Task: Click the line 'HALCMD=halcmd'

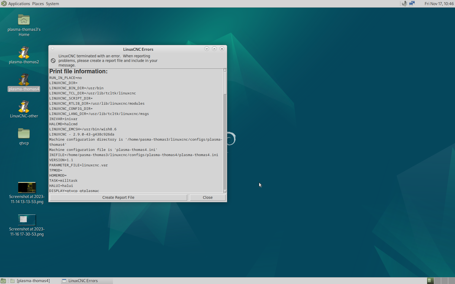Action: (63, 124)
